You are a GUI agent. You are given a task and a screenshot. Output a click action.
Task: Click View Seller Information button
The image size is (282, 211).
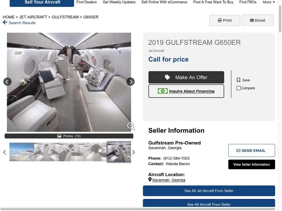252,165
